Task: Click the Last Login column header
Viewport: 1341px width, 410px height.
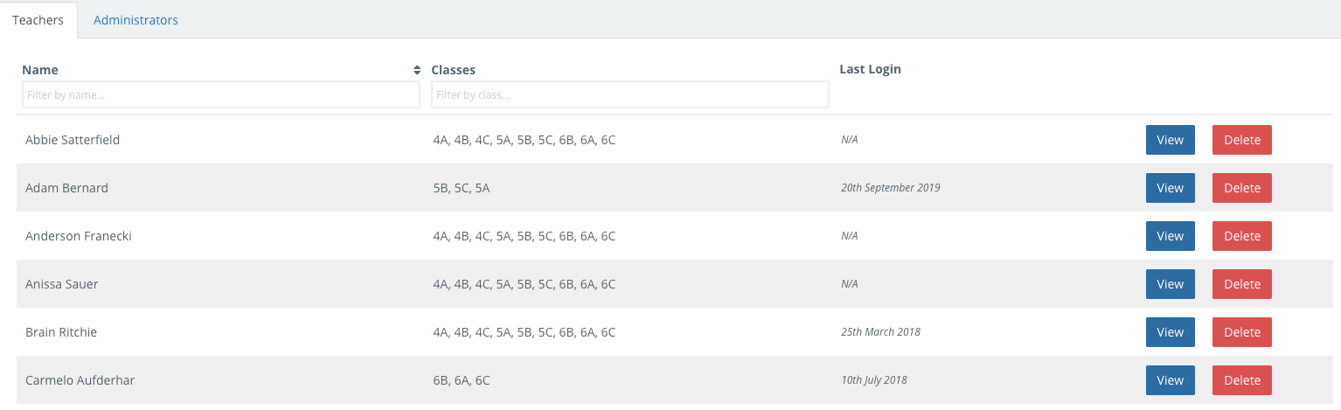Action: pos(870,69)
